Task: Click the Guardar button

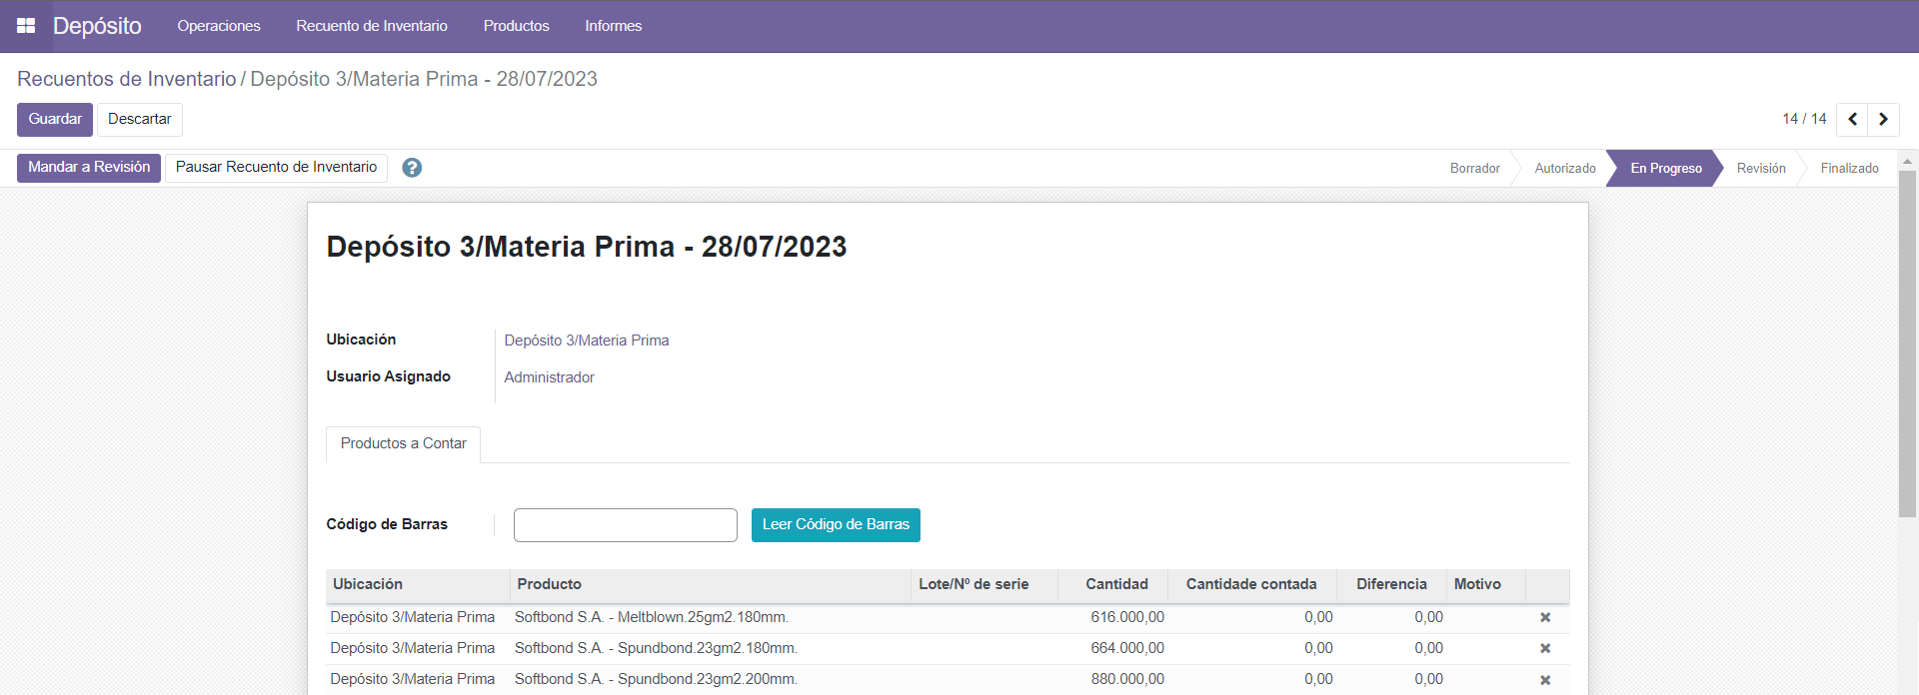Action: [55, 119]
